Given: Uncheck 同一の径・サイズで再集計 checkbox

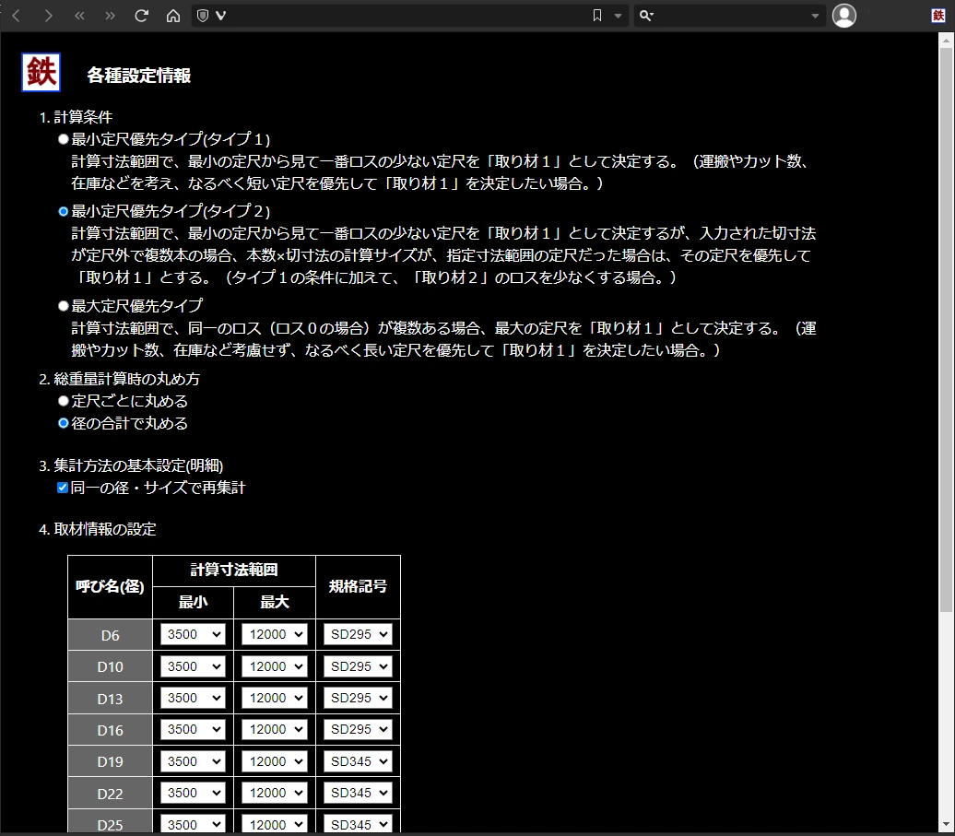Looking at the screenshot, I should point(64,488).
